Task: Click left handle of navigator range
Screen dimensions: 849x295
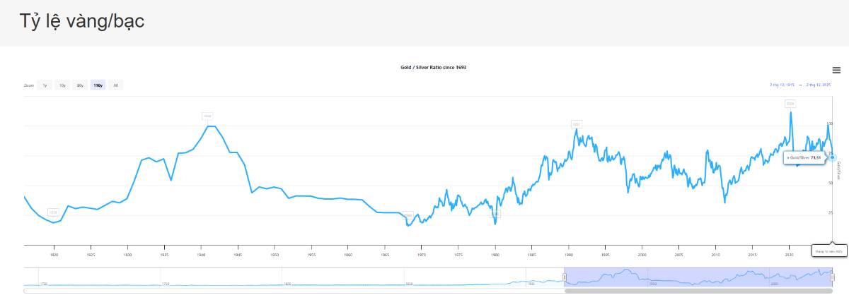Action: pos(565,277)
